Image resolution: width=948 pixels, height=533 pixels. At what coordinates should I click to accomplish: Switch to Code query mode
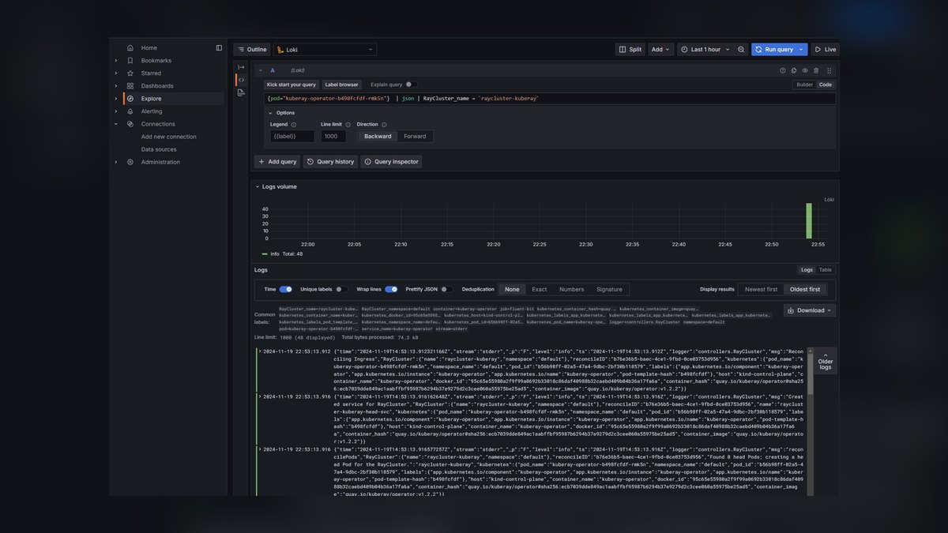(x=825, y=84)
